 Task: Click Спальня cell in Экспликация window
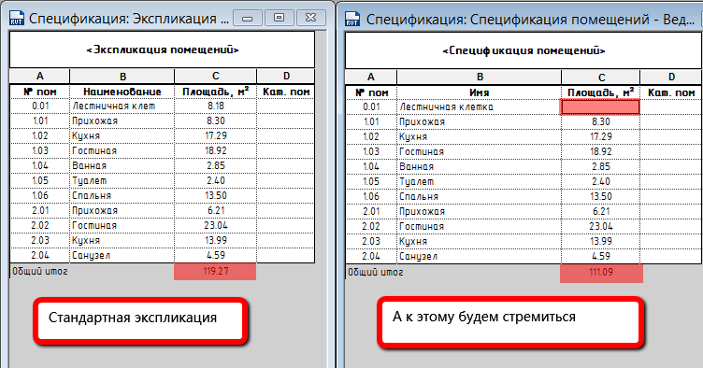tap(122, 195)
